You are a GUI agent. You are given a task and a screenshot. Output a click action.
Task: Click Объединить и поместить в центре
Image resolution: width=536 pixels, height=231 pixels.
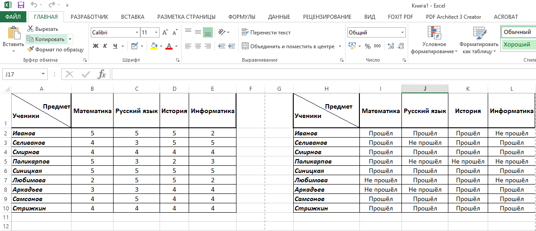(288, 46)
